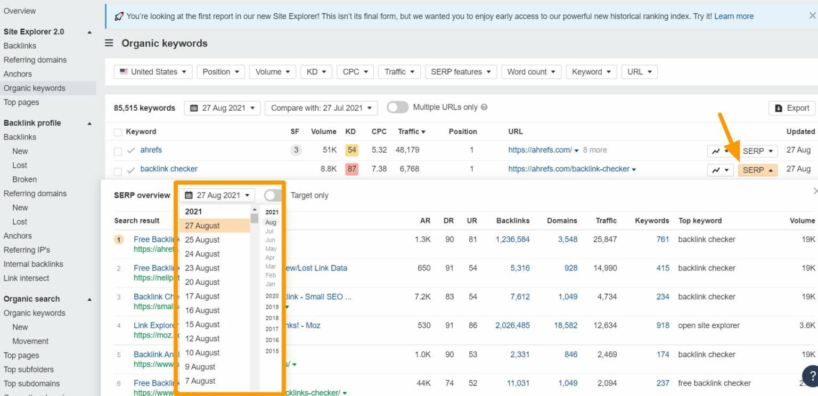Click the info icon next to Multiple URLs only
This screenshot has height=396, width=818.
pyautogui.click(x=484, y=108)
